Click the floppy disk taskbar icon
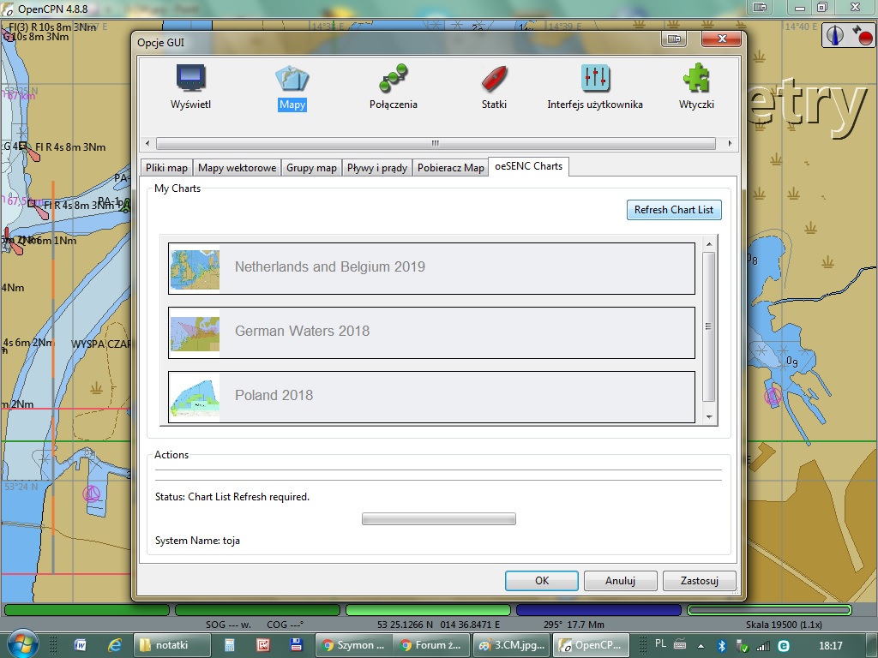The width and height of the screenshot is (878, 658). click(296, 645)
